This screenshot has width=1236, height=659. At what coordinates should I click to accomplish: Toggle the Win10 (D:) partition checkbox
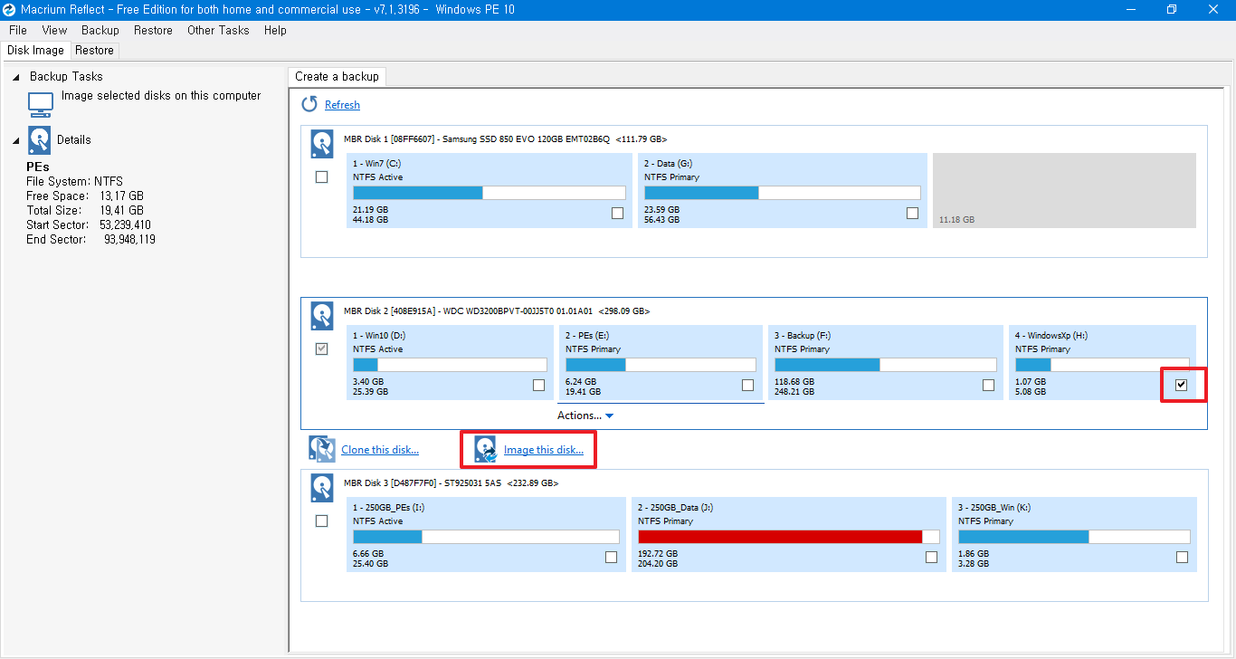[538, 386]
